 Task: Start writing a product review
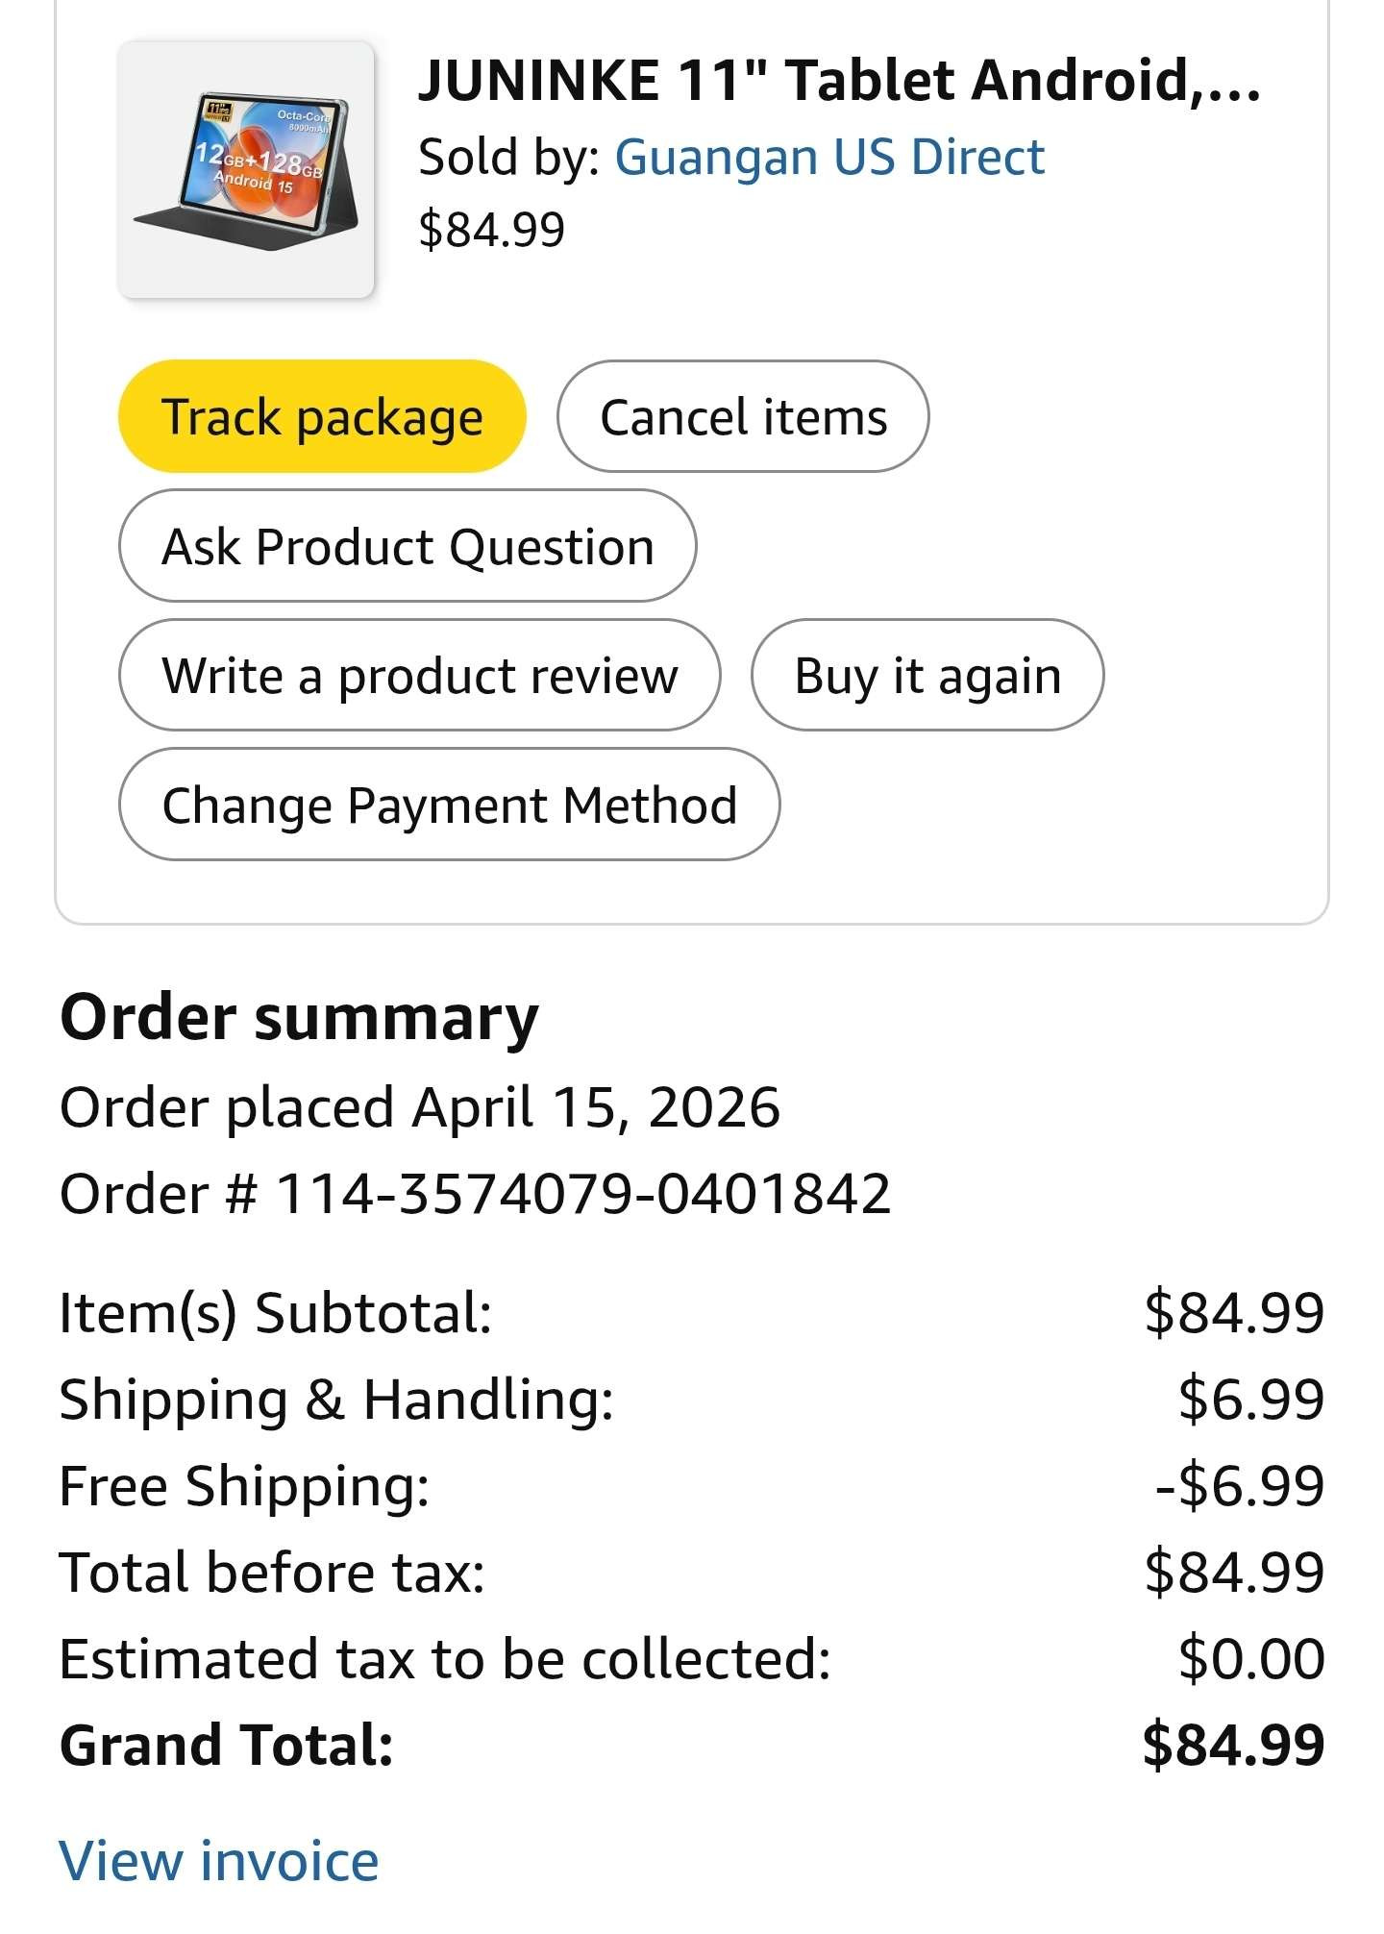(x=419, y=675)
